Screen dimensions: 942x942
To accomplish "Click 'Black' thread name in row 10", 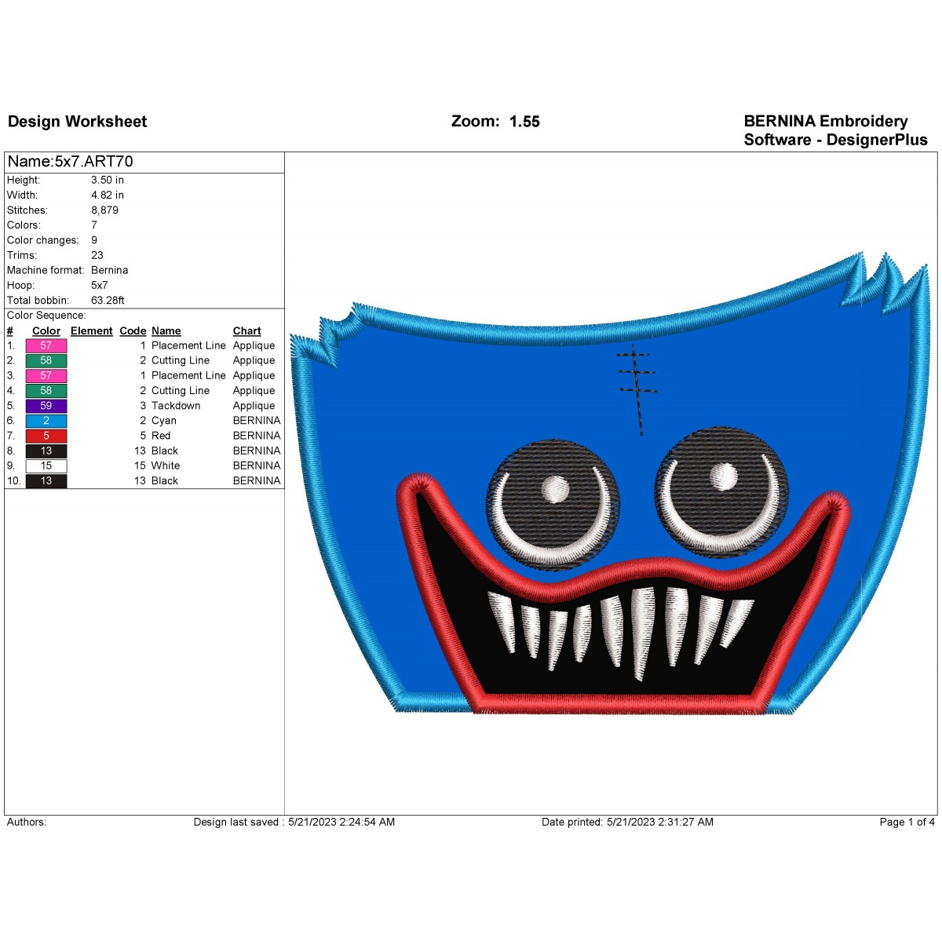I will pyautogui.click(x=165, y=480).
